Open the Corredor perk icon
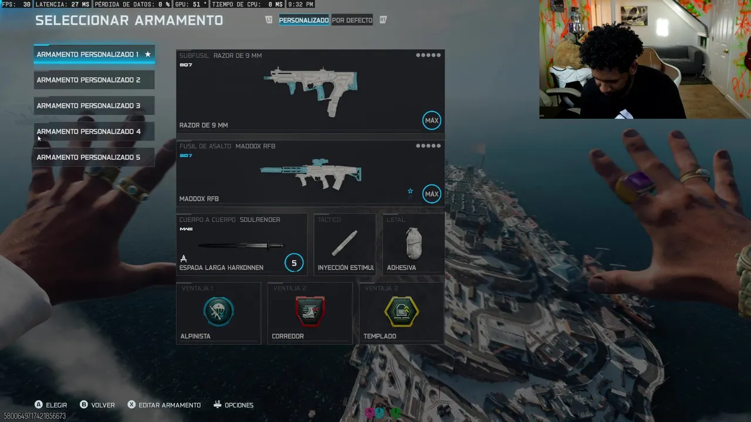This screenshot has width=751, height=422. pos(310,311)
